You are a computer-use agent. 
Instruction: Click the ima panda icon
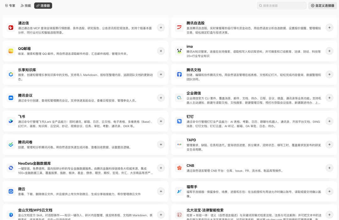pos(179,51)
